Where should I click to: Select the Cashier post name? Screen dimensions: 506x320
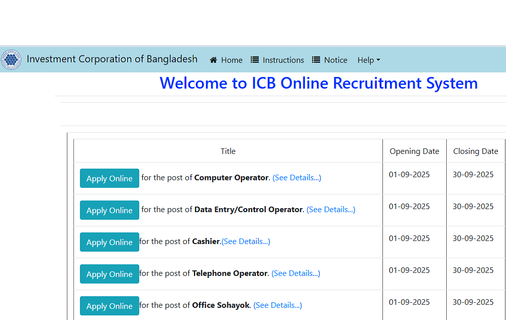pyautogui.click(x=206, y=242)
